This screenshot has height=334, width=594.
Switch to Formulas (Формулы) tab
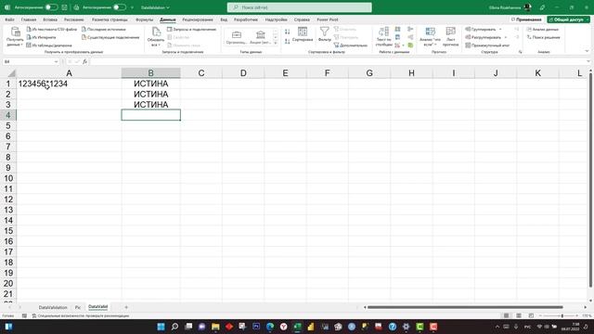(145, 19)
